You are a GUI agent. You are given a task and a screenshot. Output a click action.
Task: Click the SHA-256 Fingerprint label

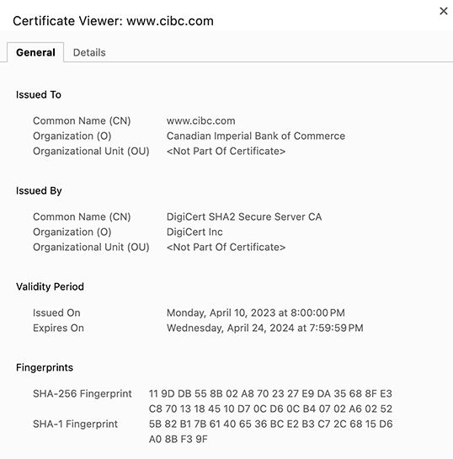[83, 393]
